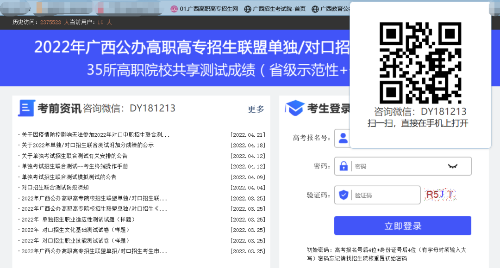Focus the 验证码 captcha input field

[x=384, y=195]
